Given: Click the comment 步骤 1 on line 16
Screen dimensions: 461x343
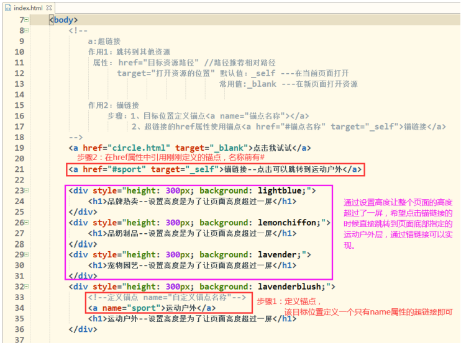Looking at the screenshot, I should 208,116.
